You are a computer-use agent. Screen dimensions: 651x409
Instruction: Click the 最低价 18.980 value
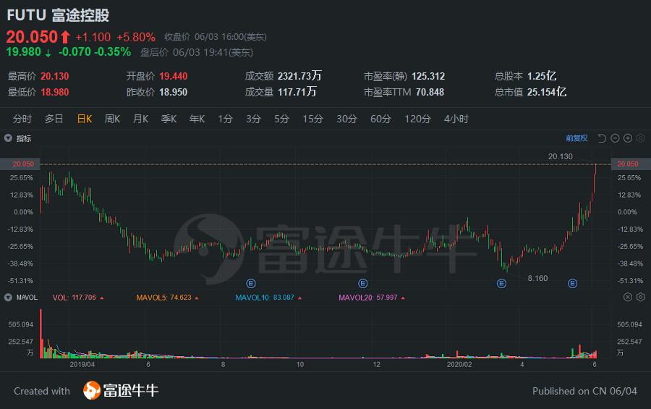(x=54, y=92)
